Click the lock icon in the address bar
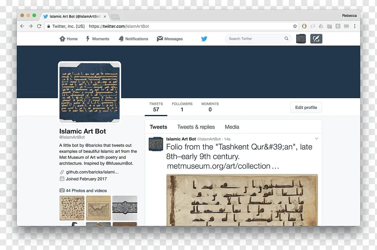 (x=49, y=26)
